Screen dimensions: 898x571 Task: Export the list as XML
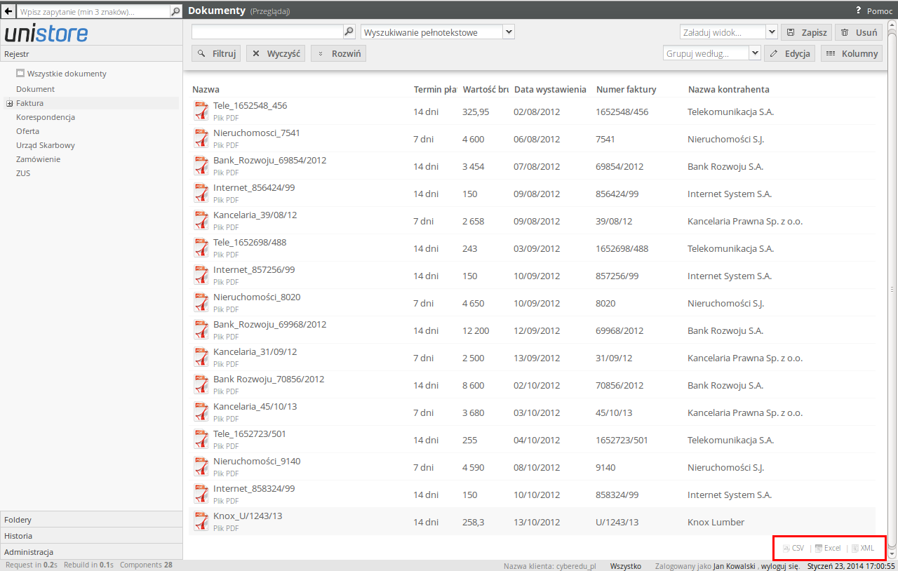pos(863,548)
